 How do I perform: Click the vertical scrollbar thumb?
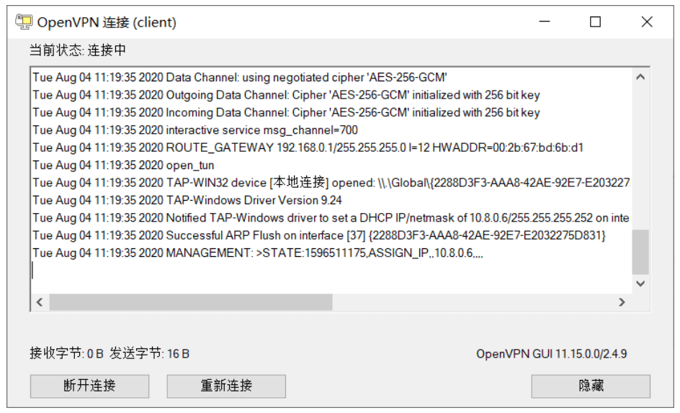pos(640,252)
